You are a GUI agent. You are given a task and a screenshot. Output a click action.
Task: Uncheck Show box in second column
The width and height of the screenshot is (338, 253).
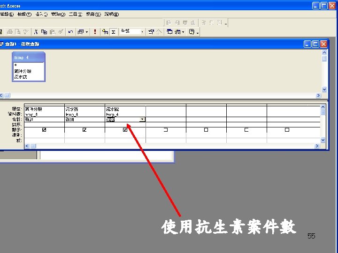coord(84,130)
